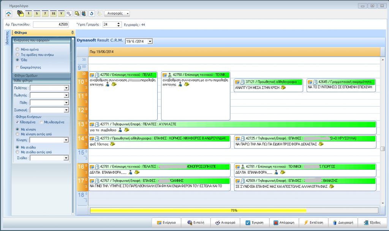Image resolution: width=389 pixels, height=231 pixels.
Task: Select 'Τις ομάδες που ανήκω' radio option
Action: point(17,54)
